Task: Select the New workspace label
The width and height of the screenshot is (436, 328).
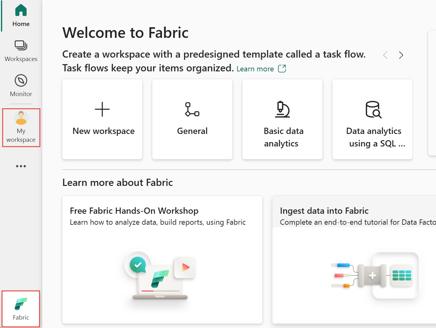Action: coord(104,131)
